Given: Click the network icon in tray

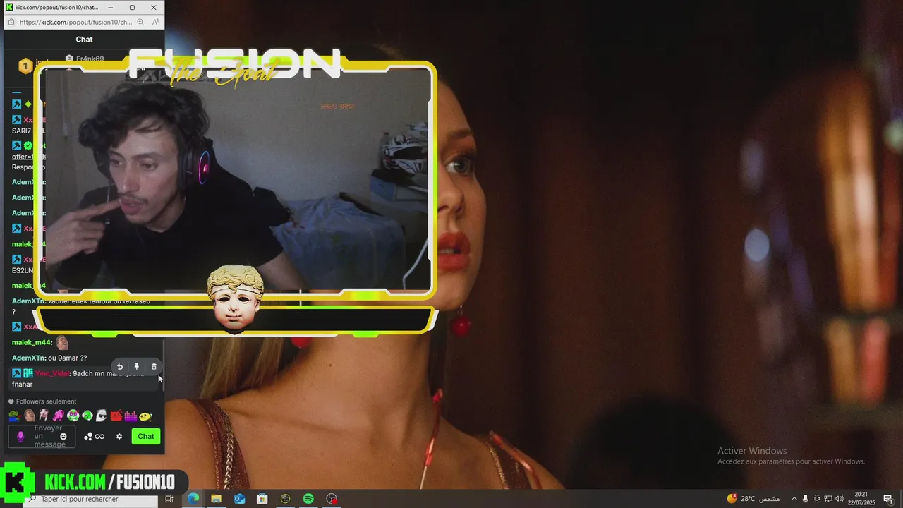Looking at the screenshot, I should click(x=828, y=499).
